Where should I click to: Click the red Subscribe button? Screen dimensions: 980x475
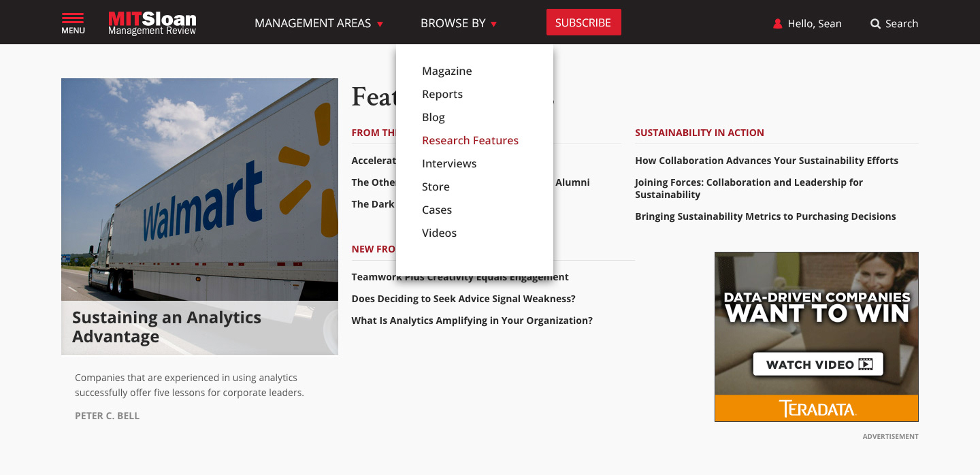583,22
